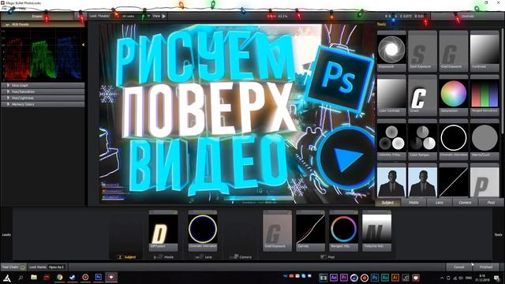Select the gray P tool thumbnail
Screen dimensions: 505x284
(484, 181)
